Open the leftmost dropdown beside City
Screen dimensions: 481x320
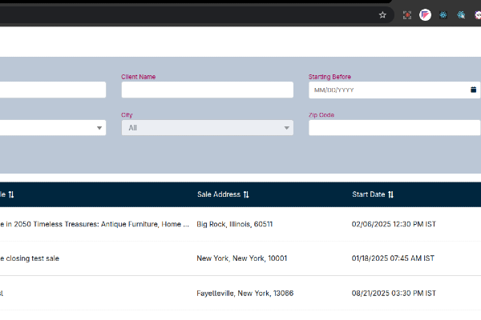point(52,128)
